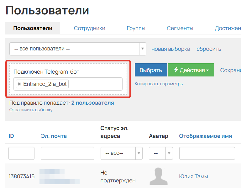Focus the Отображаемое имя filter field
Screen dimensions: 241x188
click(207, 153)
